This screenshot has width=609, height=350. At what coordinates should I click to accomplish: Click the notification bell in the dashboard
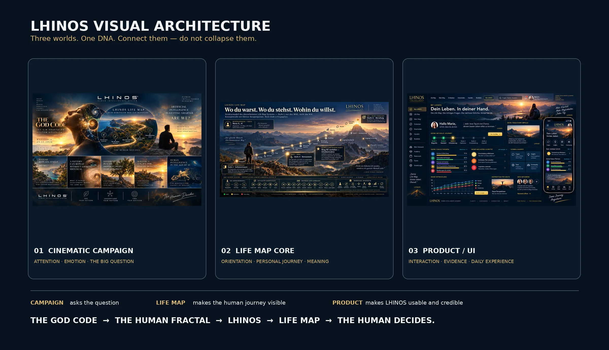[x=526, y=98]
